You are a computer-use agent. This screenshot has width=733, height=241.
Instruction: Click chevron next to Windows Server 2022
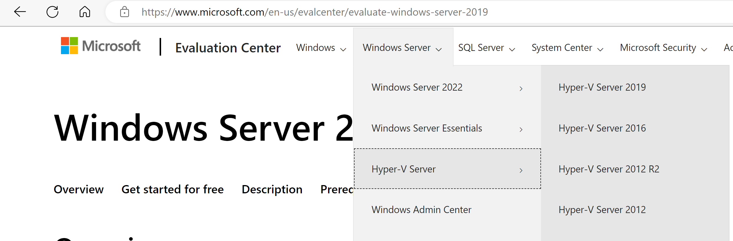coord(521,88)
